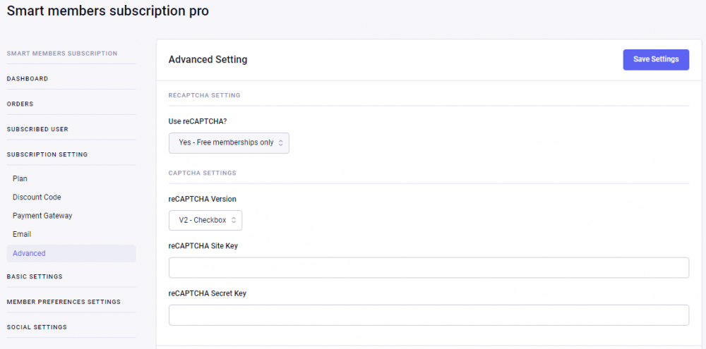
Task: Click the Save Settings button
Action: [656, 59]
